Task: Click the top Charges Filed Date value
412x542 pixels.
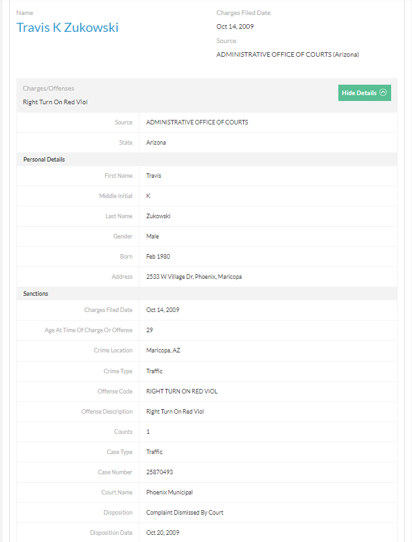Action: coord(235,26)
